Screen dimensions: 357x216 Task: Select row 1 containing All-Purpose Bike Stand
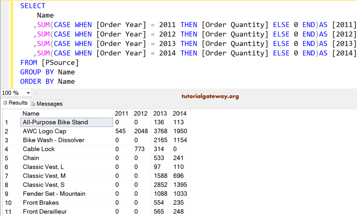coord(6,122)
